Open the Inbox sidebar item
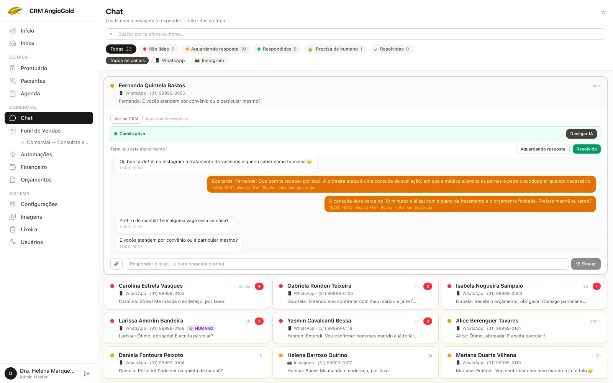Viewport: 613px width, 383px height. (x=49, y=43)
